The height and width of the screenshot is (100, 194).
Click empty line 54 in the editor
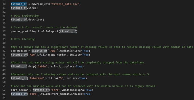pyautogui.click(x=99, y=98)
